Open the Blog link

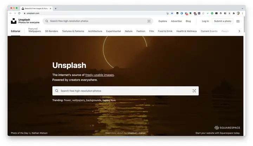[x=188, y=21]
